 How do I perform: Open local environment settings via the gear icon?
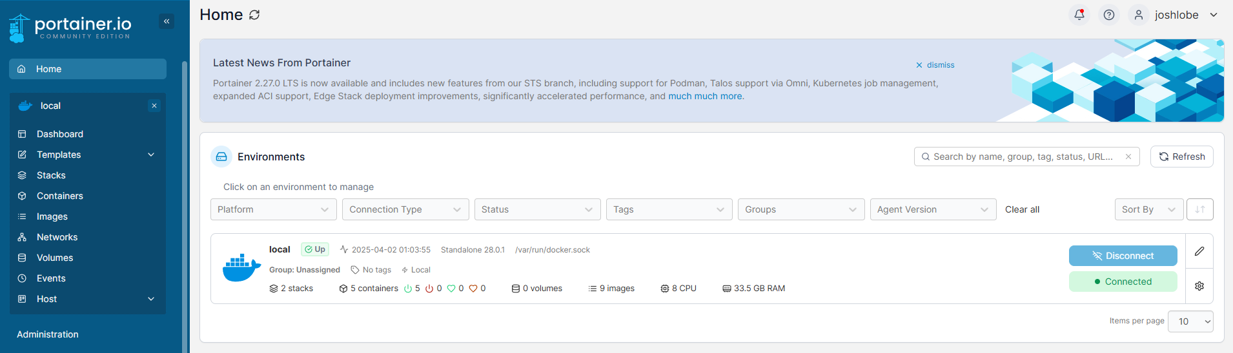click(1199, 286)
